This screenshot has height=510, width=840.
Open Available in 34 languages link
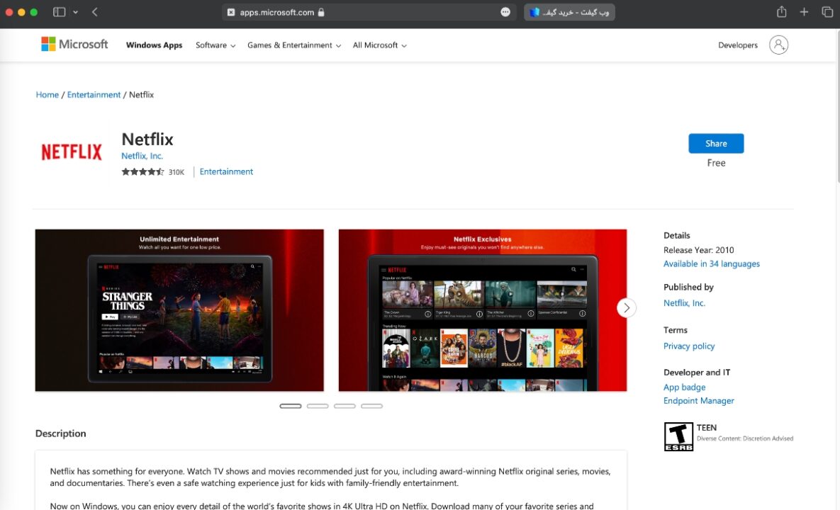tap(712, 263)
